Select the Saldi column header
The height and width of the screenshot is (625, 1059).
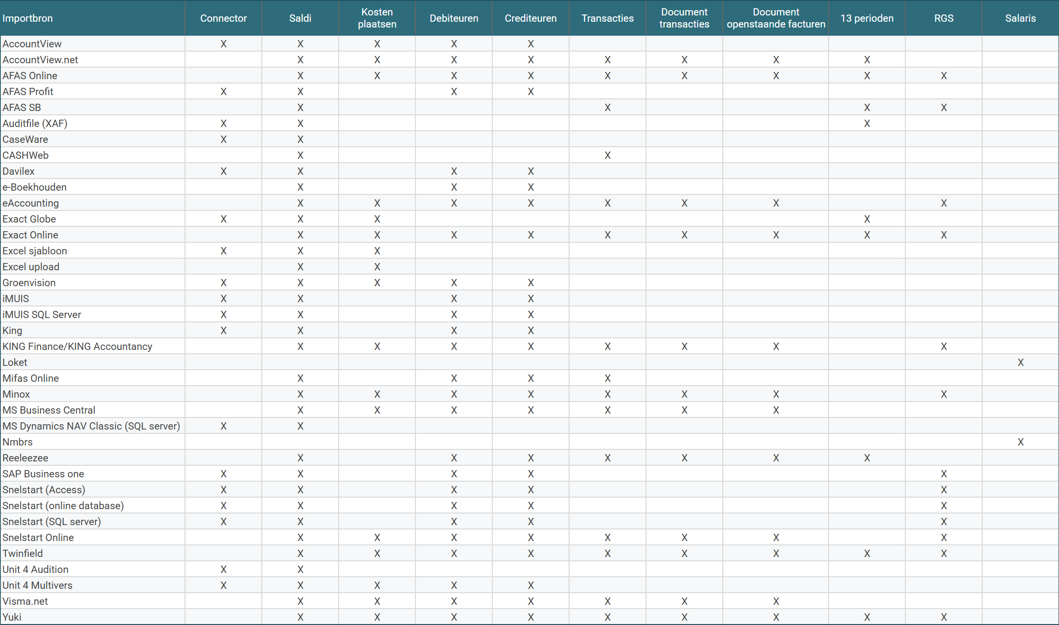(x=300, y=18)
